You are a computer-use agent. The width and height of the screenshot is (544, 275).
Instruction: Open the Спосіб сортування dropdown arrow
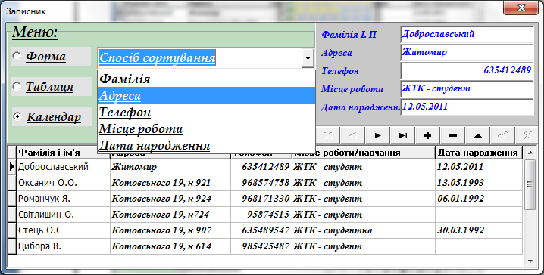[x=308, y=57]
